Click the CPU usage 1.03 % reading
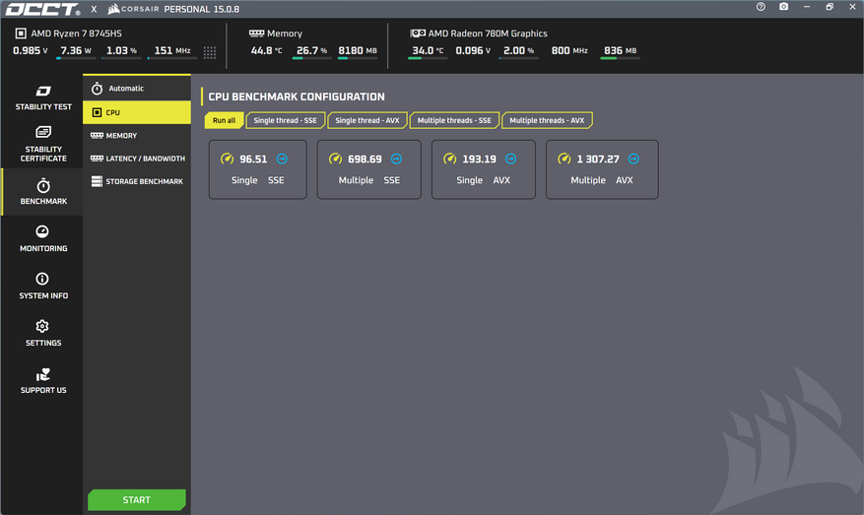The height and width of the screenshot is (515, 864). [121, 50]
